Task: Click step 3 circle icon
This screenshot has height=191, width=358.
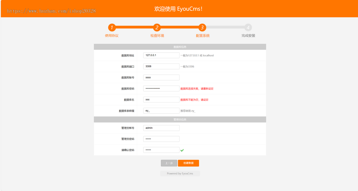Action: 202,28
